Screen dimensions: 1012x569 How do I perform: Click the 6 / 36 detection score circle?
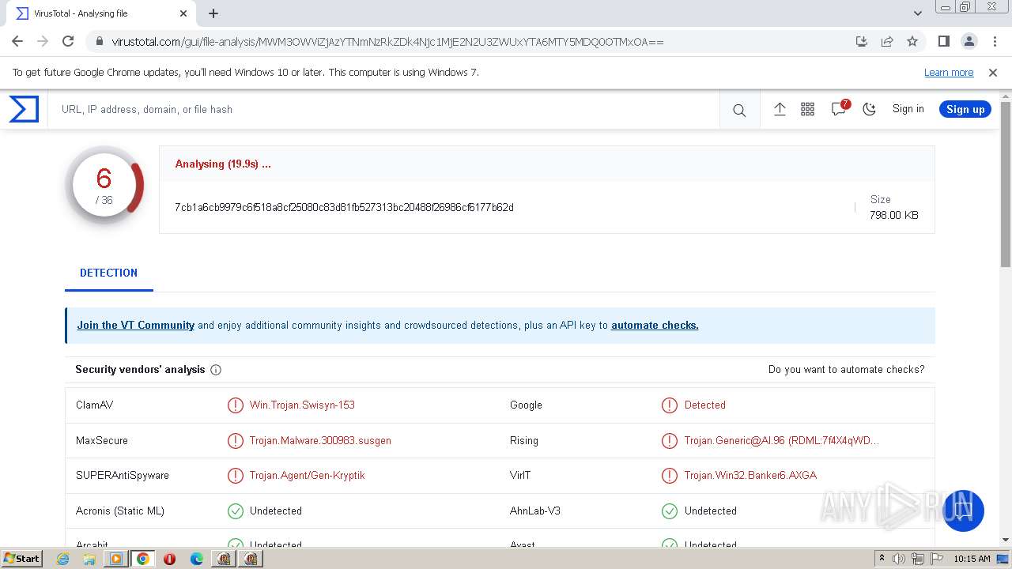tap(104, 186)
